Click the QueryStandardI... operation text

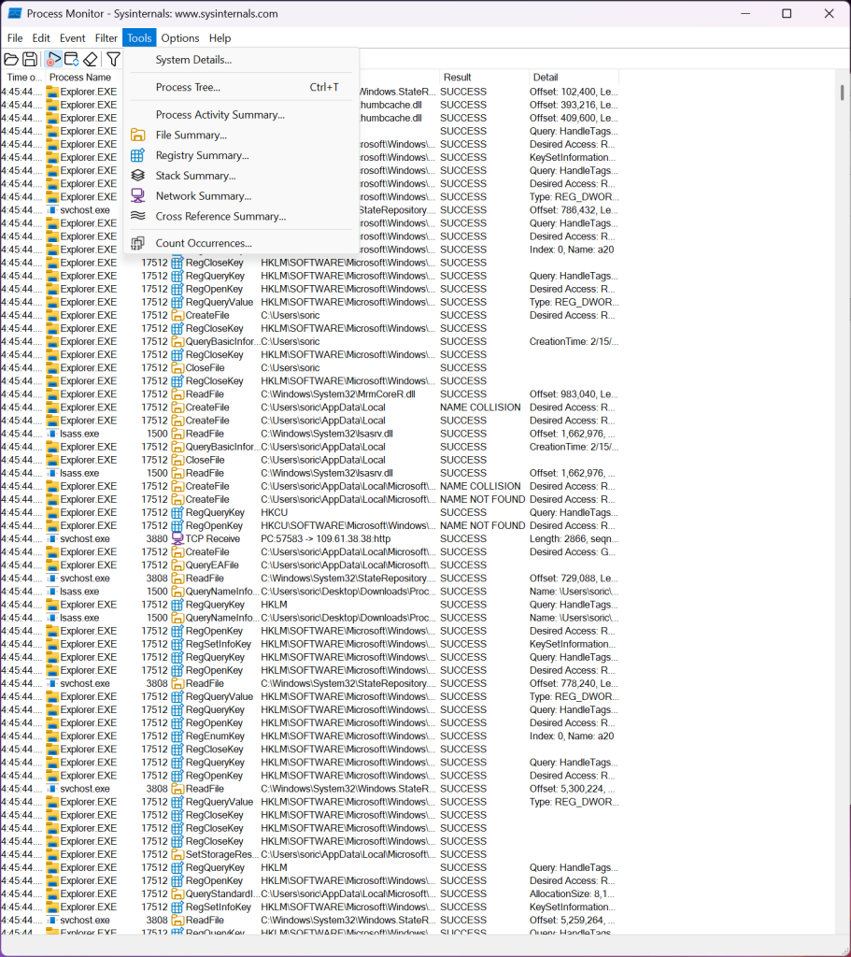[222, 893]
